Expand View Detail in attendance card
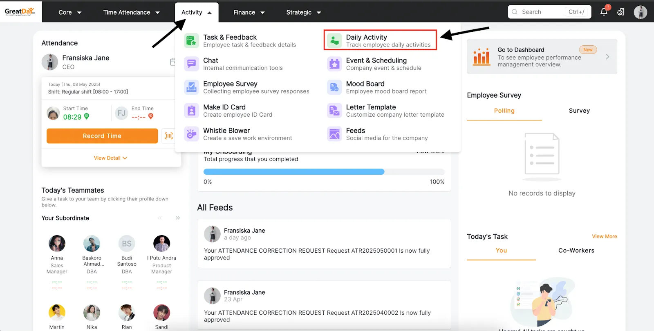 click(110, 158)
